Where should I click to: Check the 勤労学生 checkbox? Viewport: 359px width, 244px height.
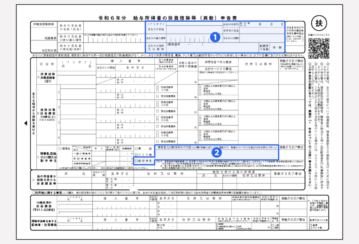pyautogui.click(x=136, y=160)
